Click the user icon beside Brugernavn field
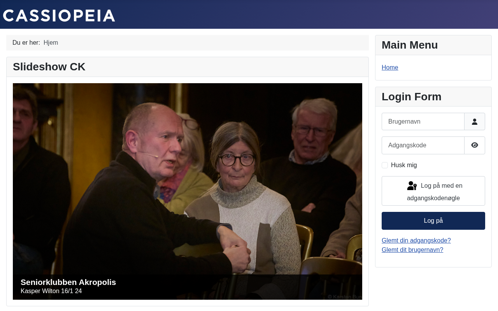 [x=475, y=122]
